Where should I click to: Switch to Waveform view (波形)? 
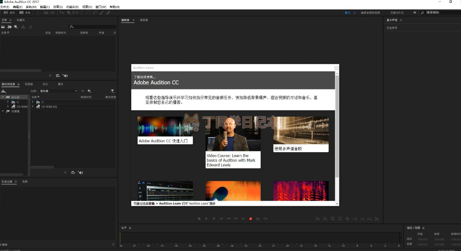pyautogui.click(x=9, y=13)
